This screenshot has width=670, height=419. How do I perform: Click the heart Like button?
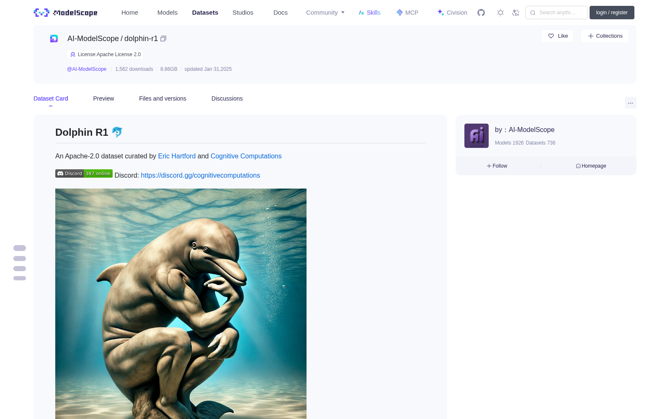coord(557,36)
